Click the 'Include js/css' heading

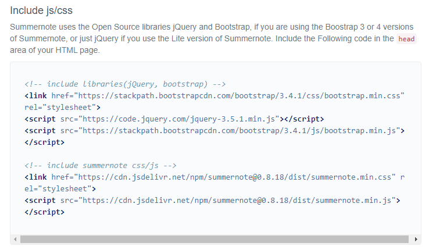click(41, 10)
